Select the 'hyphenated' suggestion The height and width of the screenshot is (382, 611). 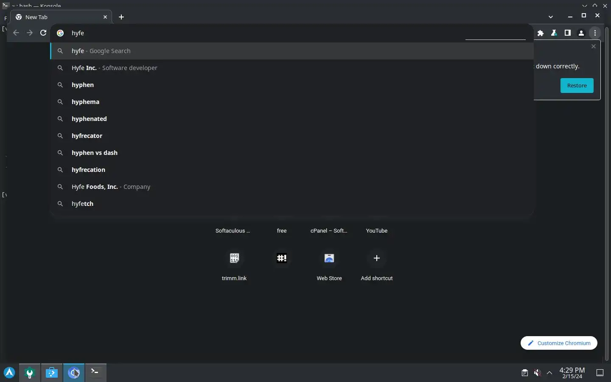292,119
